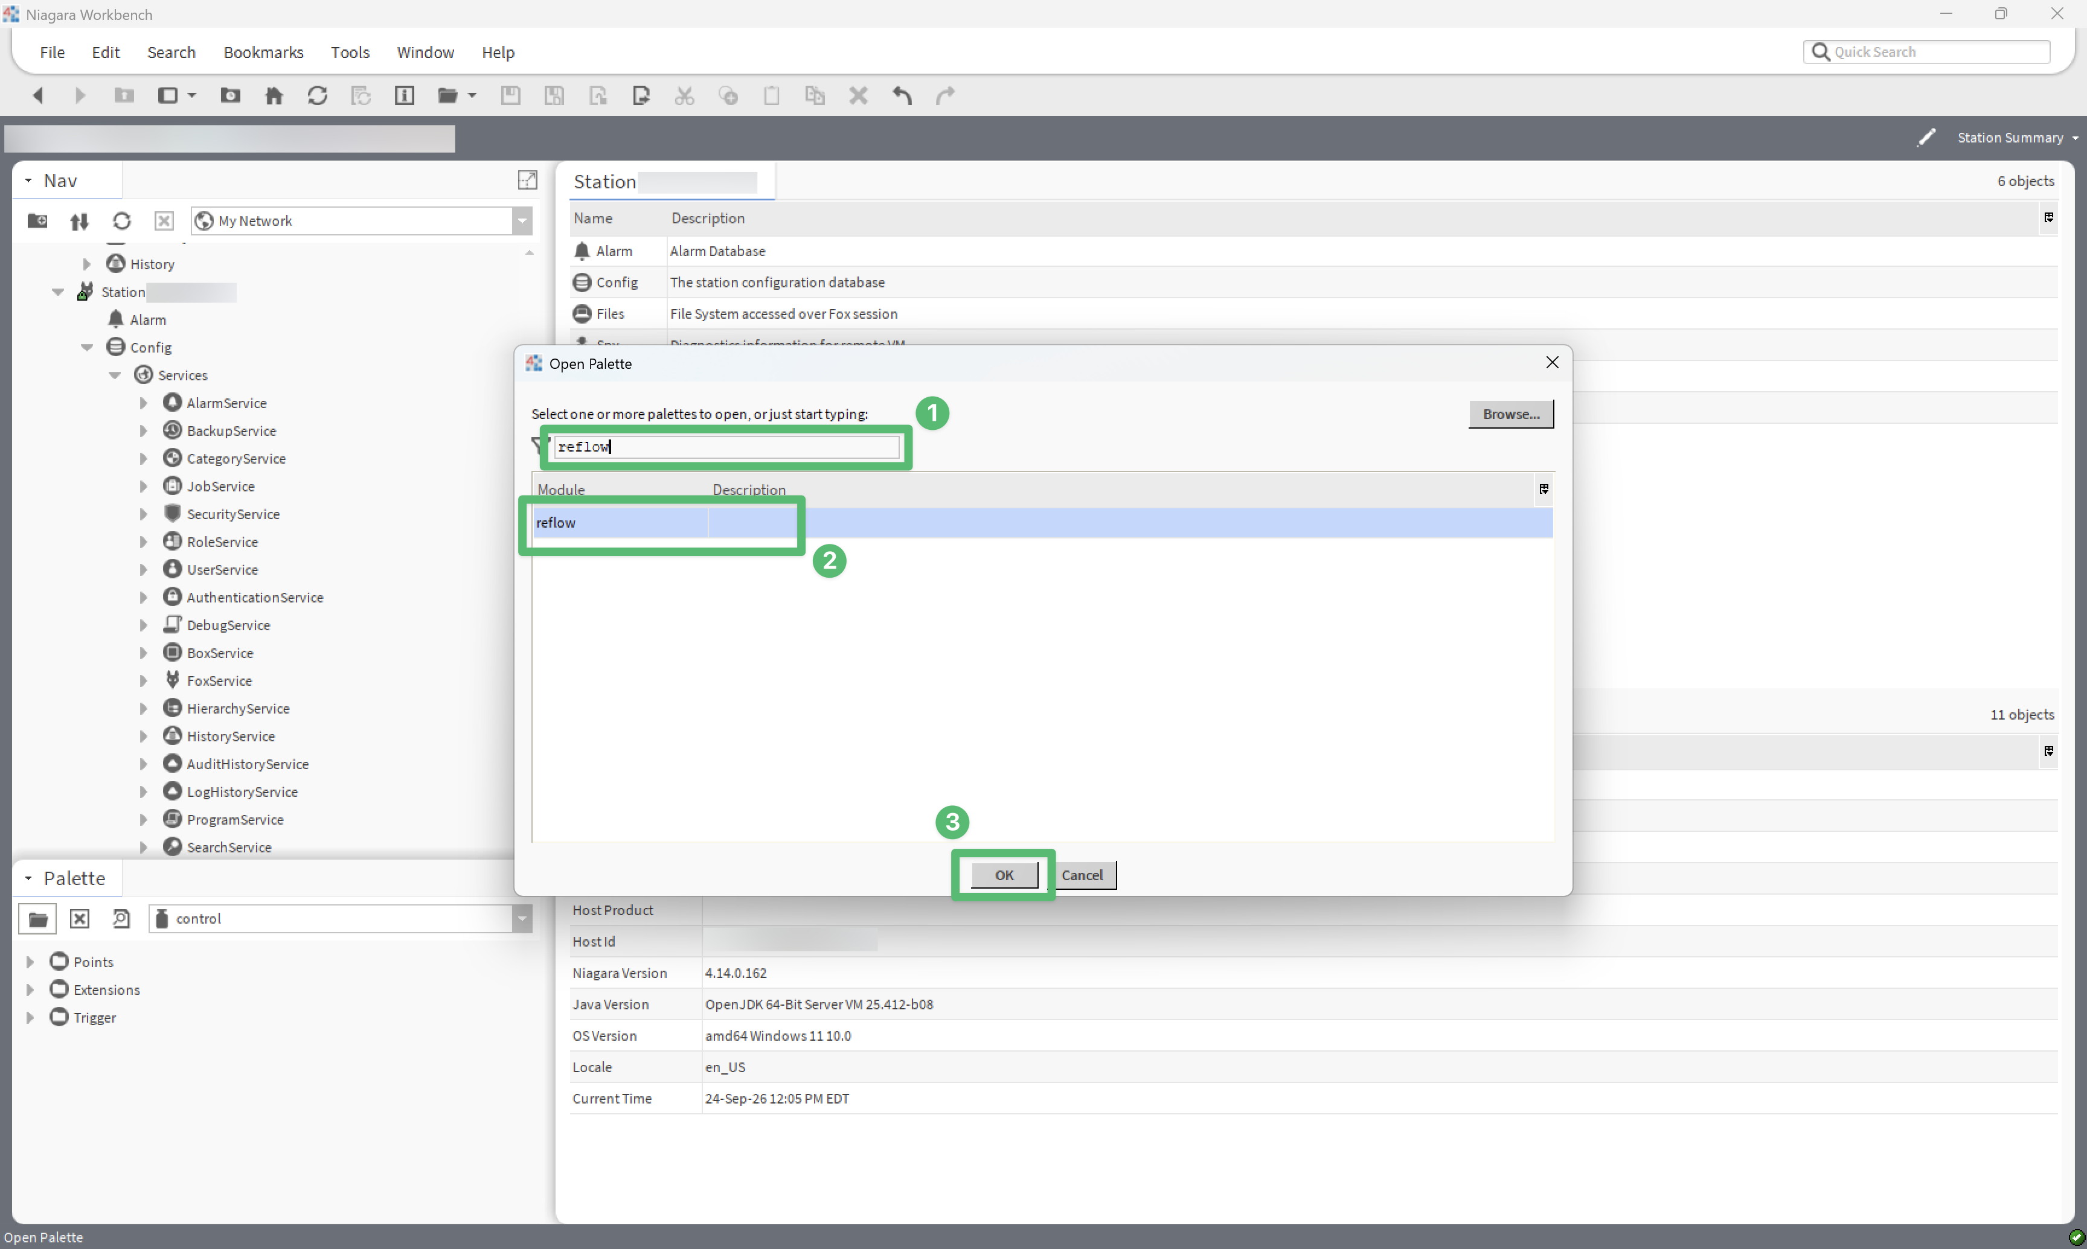The height and width of the screenshot is (1249, 2087).
Task: Click the Module column header
Action: (x=620, y=490)
